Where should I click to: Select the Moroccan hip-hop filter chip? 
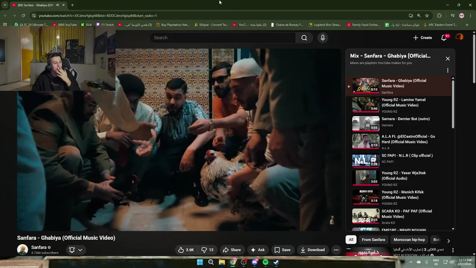[409, 240]
